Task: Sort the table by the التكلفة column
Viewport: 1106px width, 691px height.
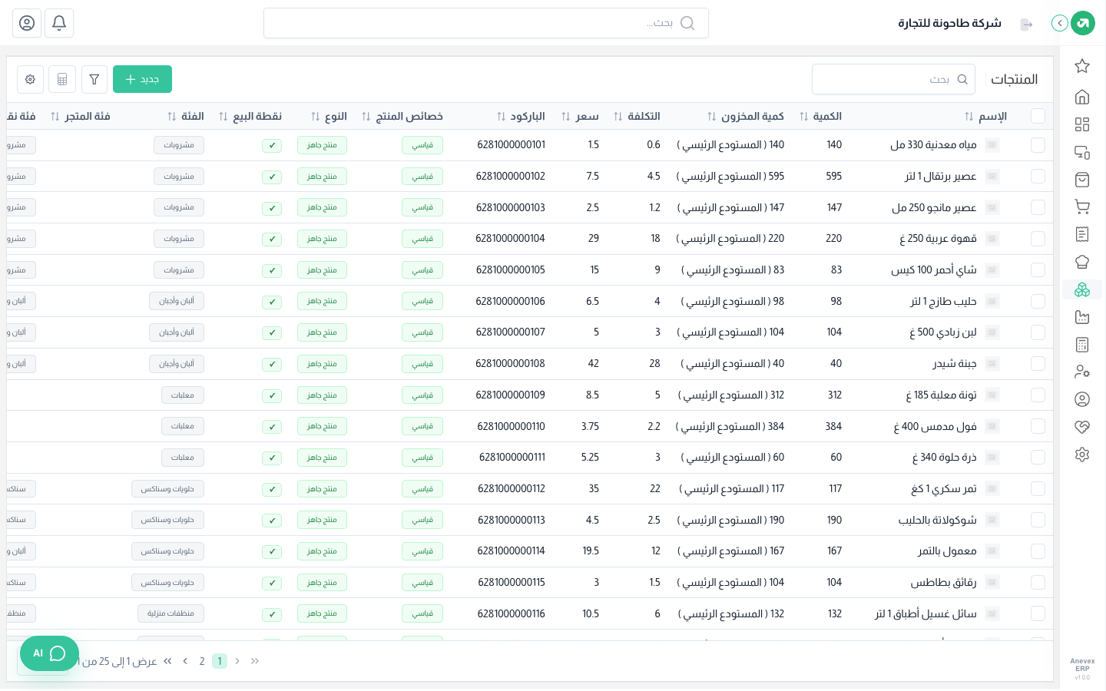Action: click(618, 117)
